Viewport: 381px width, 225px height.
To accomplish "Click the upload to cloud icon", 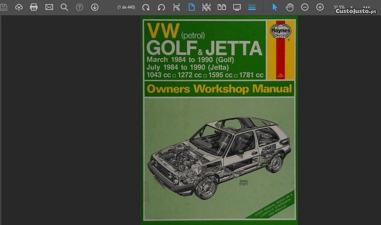I will point(19,7).
